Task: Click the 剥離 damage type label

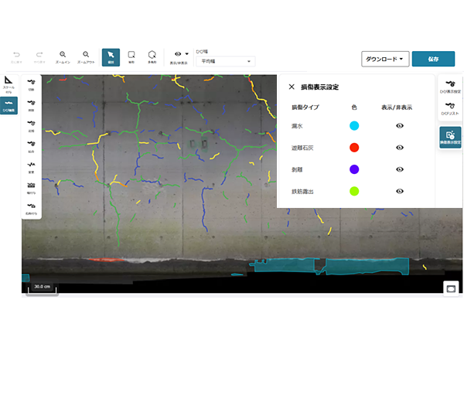Action: (297, 169)
